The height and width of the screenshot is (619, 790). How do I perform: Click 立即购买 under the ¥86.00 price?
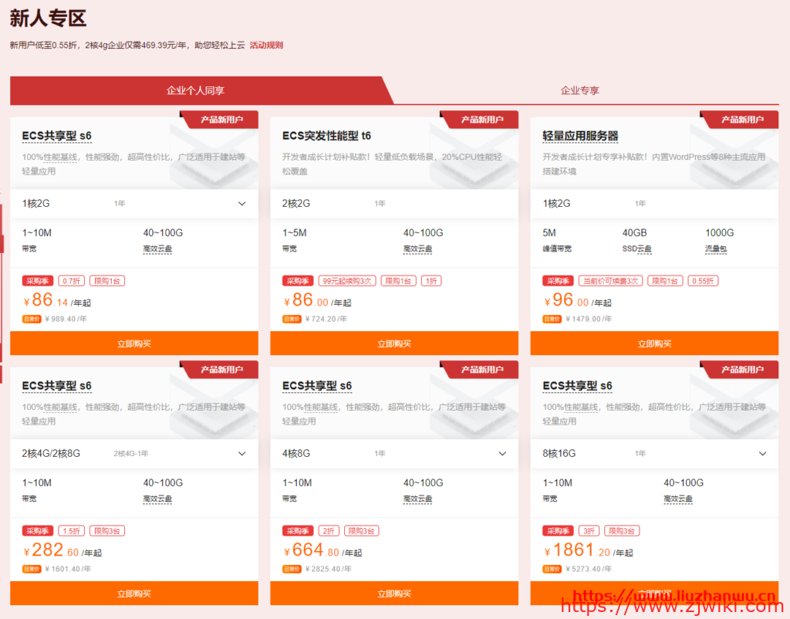(394, 343)
